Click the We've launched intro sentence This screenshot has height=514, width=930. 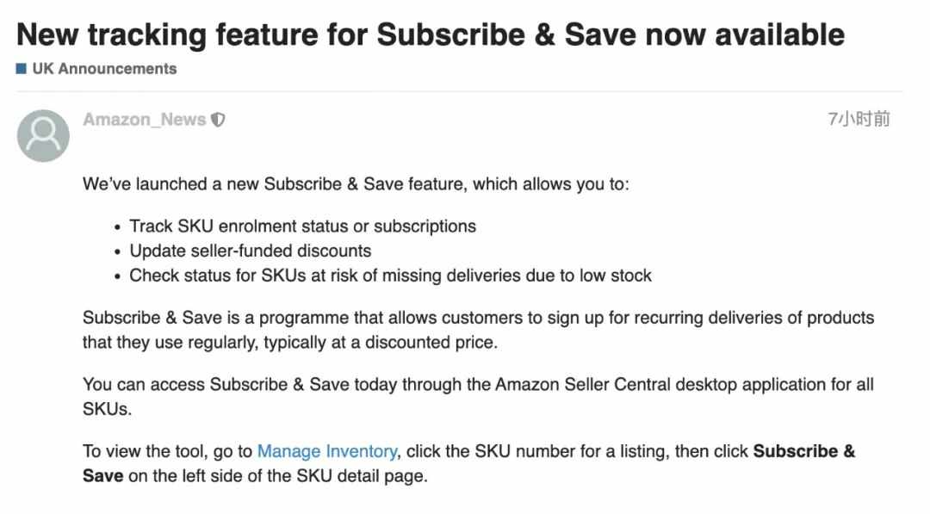[x=356, y=184]
